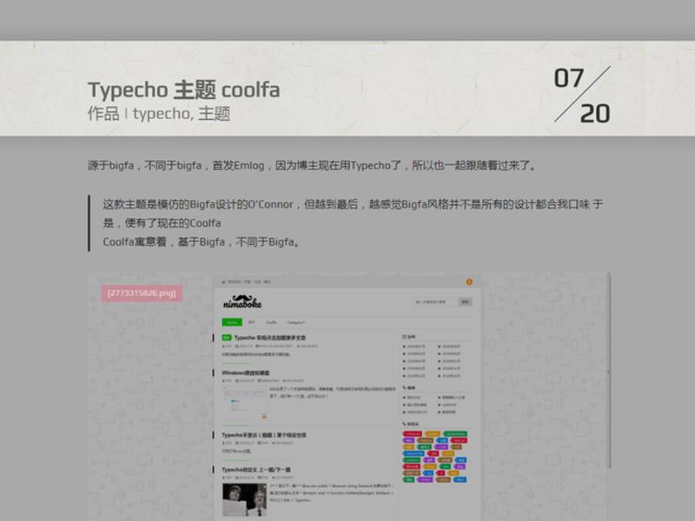Image resolution: width=695 pixels, height=521 pixels.
Task: Open the typecho tag link
Action: click(162, 114)
